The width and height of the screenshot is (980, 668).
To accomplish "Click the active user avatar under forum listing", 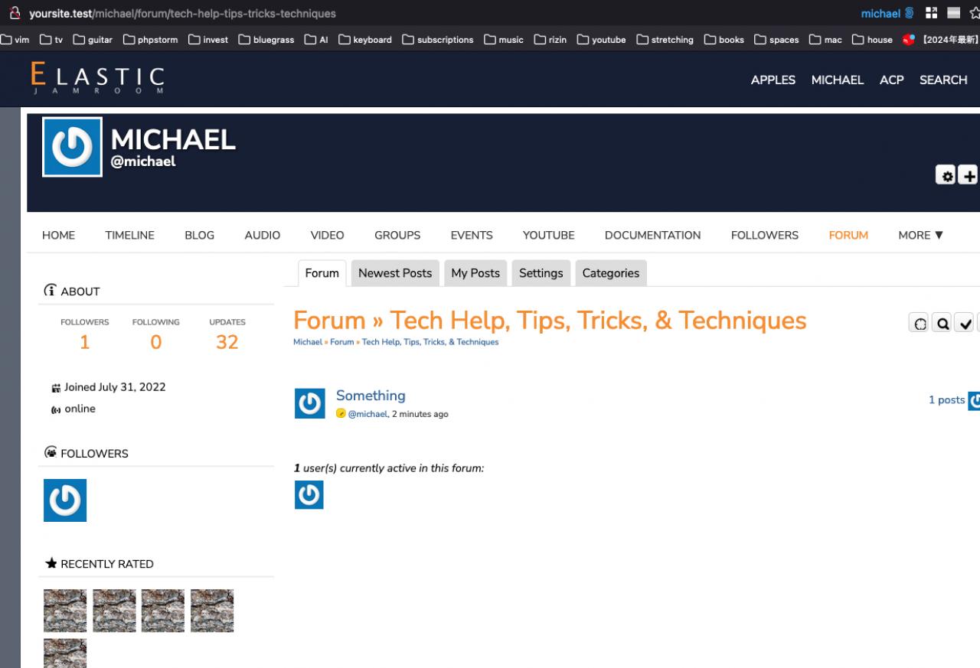I will 309,495.
